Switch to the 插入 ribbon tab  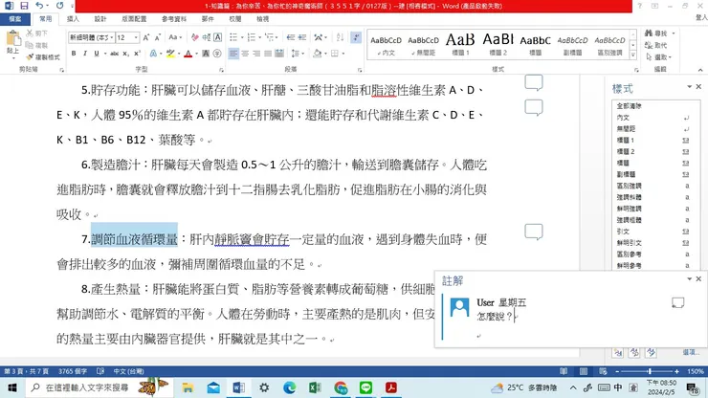73,19
